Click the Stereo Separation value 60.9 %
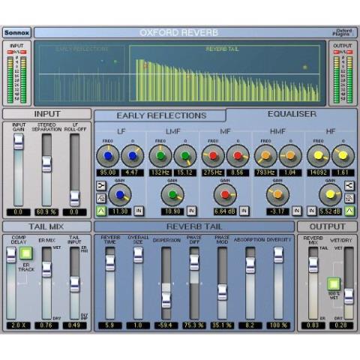Screen dimensions: 360x360 coord(46,212)
